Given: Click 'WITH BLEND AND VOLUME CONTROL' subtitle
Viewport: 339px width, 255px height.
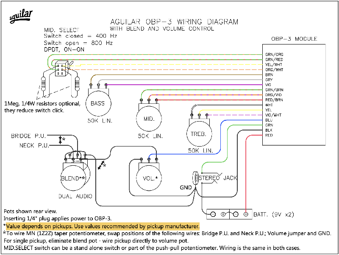Looking at the screenshot, I should 162,28.
